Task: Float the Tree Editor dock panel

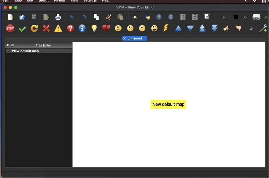Action: click(12, 45)
